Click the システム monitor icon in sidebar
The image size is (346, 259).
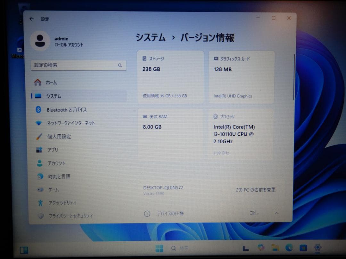38,96
